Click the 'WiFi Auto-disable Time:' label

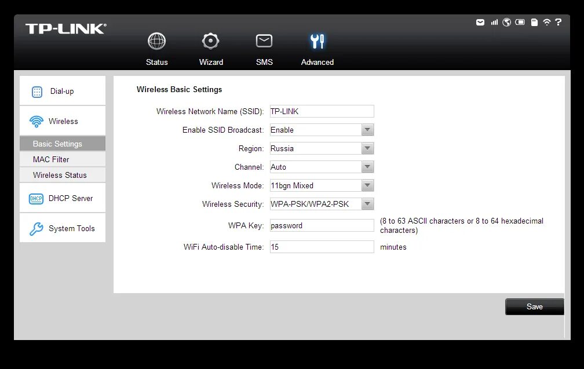click(x=224, y=247)
